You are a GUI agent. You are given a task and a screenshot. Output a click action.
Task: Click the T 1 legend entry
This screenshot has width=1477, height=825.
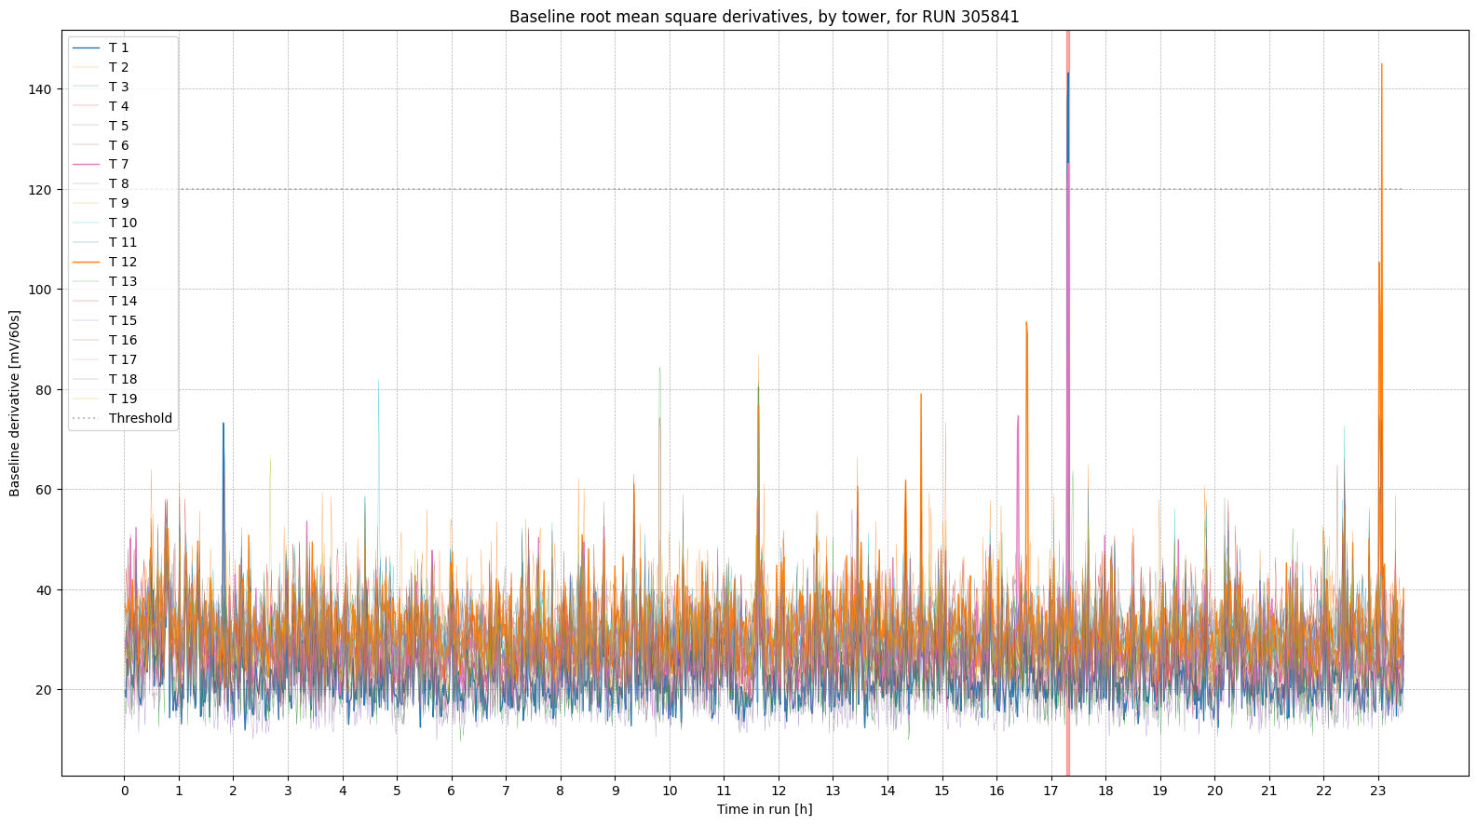pos(118,47)
